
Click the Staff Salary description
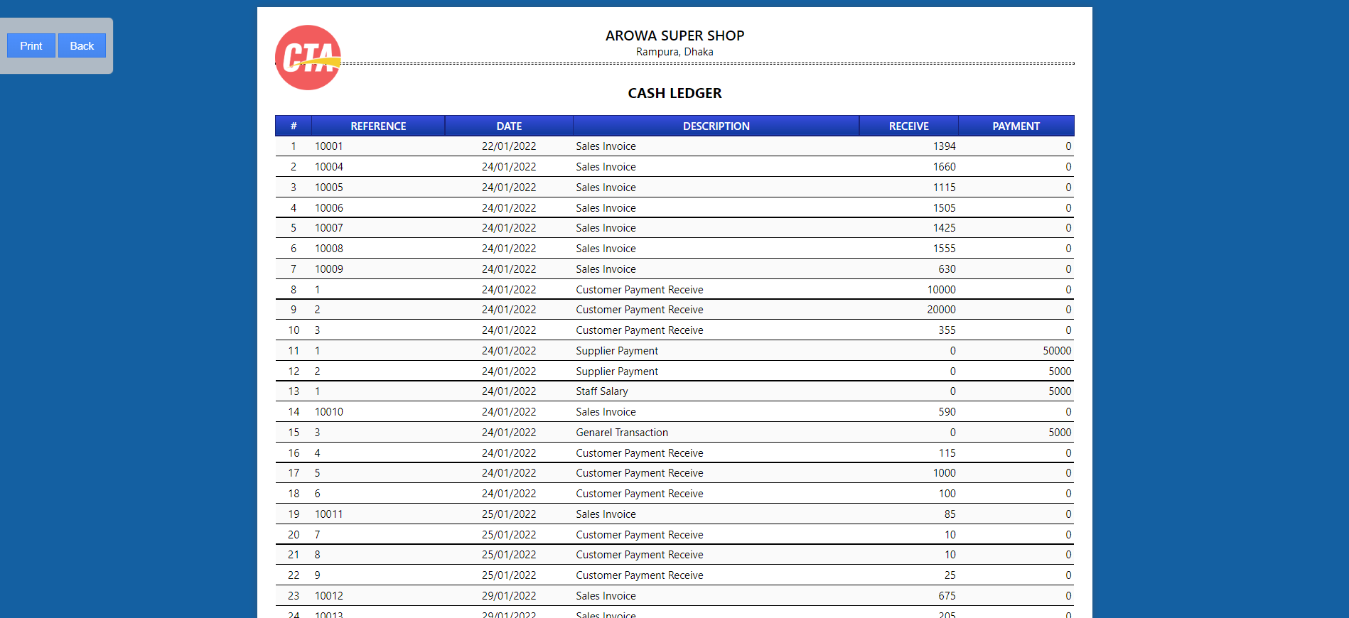click(x=602, y=391)
